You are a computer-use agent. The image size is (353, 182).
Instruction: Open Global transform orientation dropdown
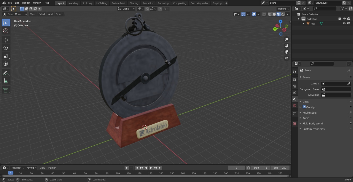[x=127, y=9]
